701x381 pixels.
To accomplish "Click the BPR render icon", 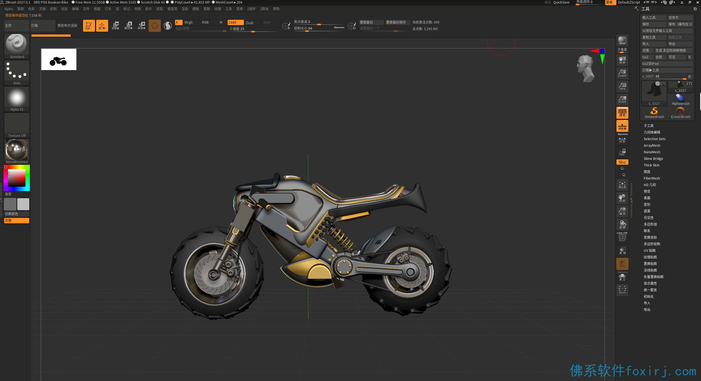I will click(x=622, y=41).
